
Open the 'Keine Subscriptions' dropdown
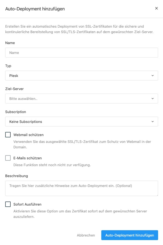pos(82,122)
